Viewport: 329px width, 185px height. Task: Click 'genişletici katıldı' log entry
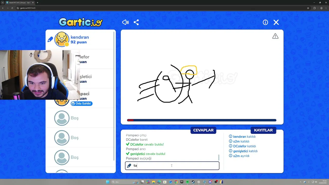(243, 151)
